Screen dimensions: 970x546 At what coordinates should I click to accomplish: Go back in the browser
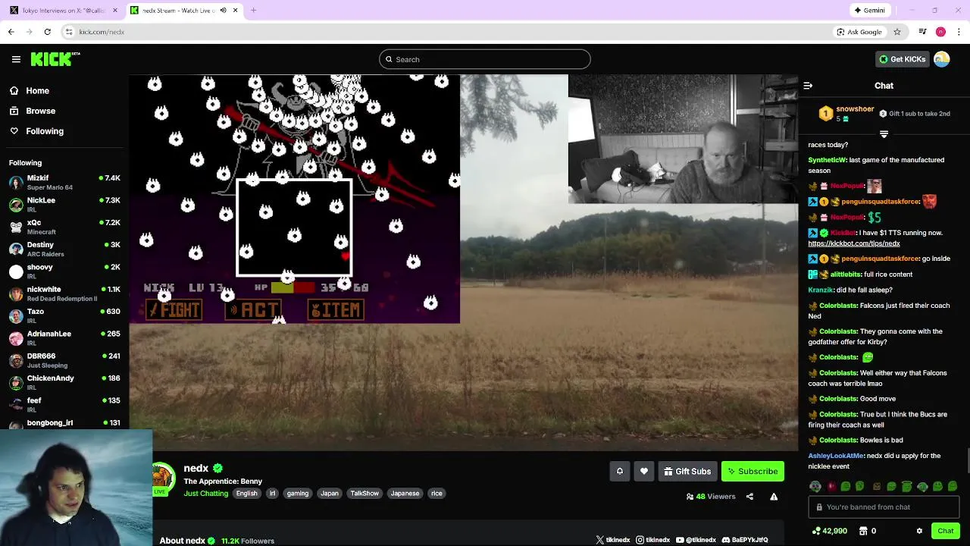(x=11, y=32)
